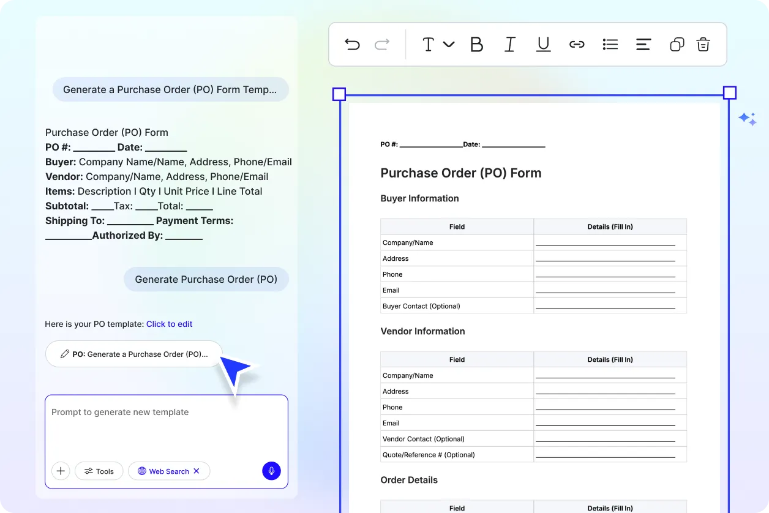
Task: Delete the selected block with the trash icon
Action: point(703,44)
